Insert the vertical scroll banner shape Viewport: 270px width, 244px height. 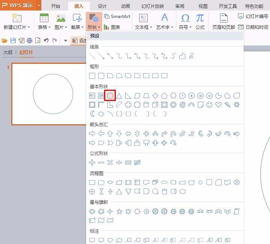coord(237,211)
